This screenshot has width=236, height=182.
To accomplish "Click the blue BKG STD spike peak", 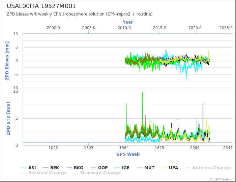I will click(203, 104).
